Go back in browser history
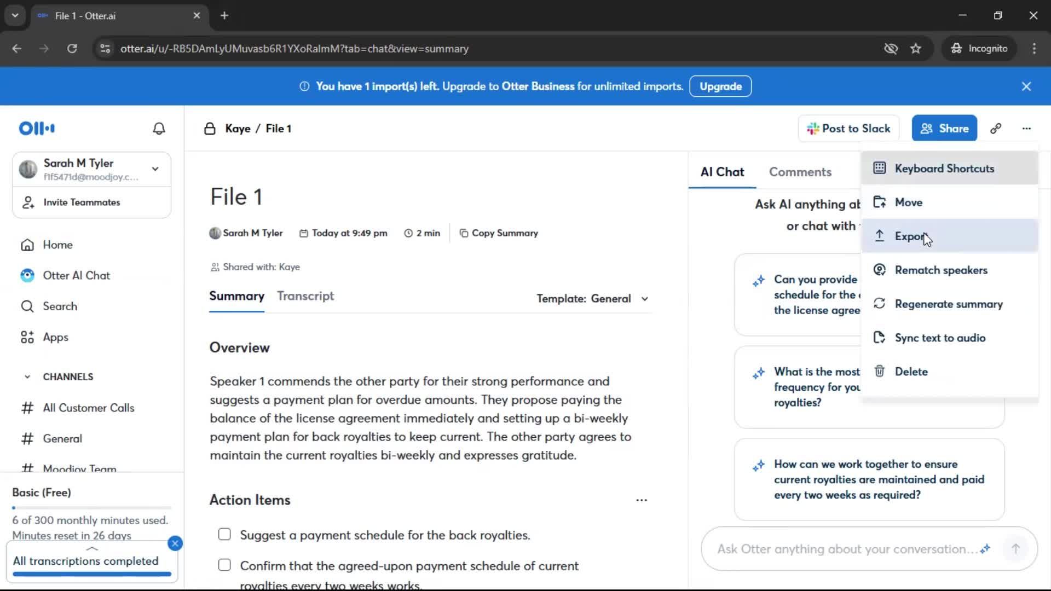Viewport: 1051px width, 591px height. [17, 49]
